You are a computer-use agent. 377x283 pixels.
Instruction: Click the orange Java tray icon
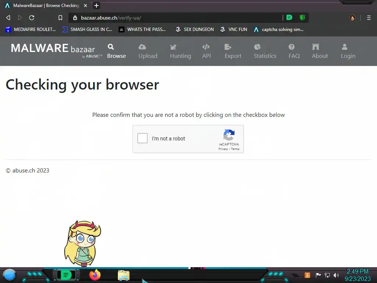(307, 275)
